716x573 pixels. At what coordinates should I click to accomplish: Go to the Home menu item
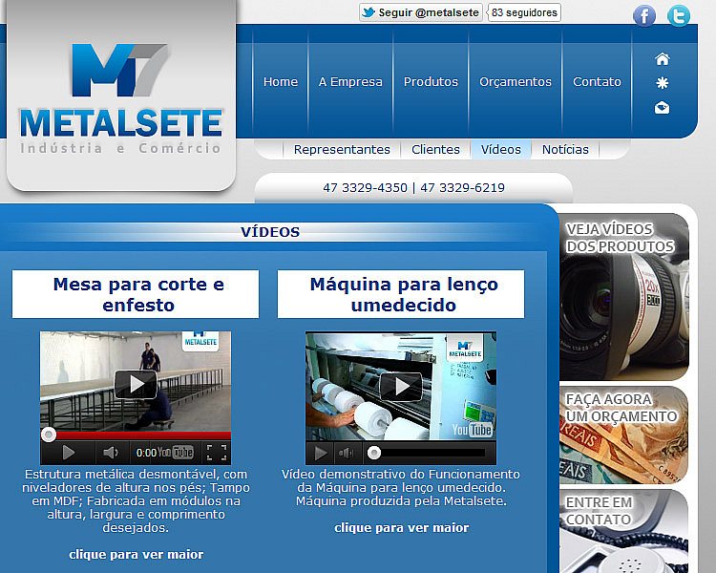coord(281,82)
